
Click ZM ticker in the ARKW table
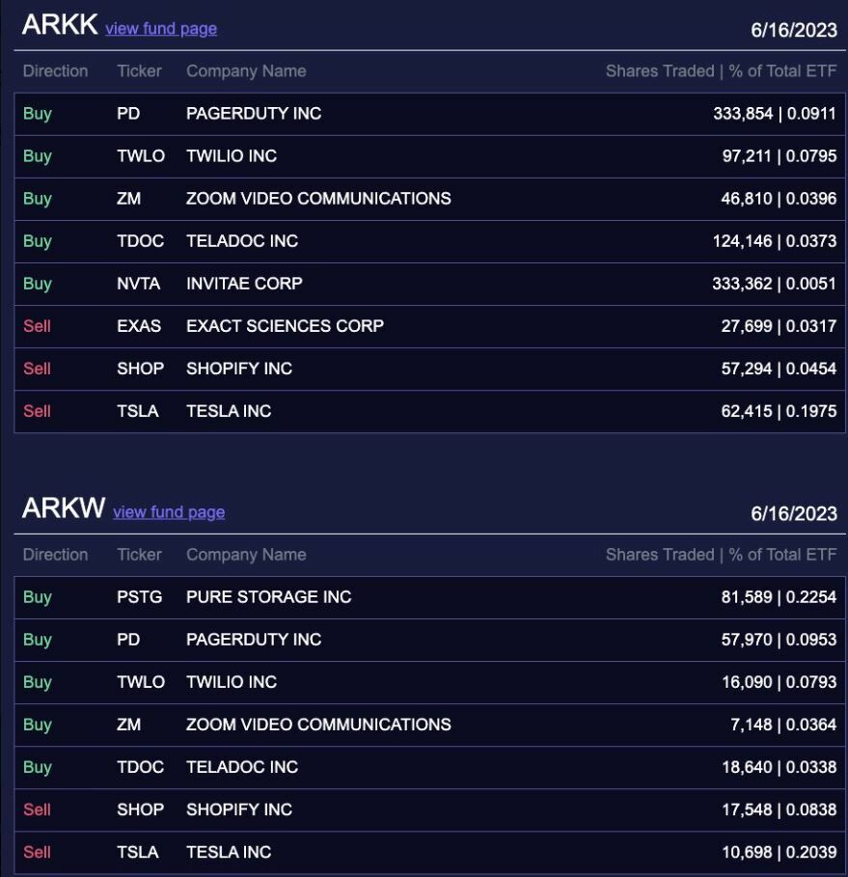click(x=128, y=725)
